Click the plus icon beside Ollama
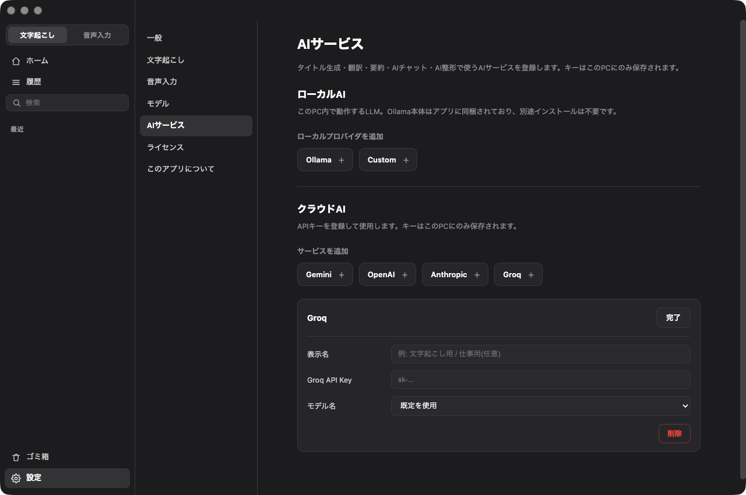This screenshot has height=495, width=746. coord(342,160)
